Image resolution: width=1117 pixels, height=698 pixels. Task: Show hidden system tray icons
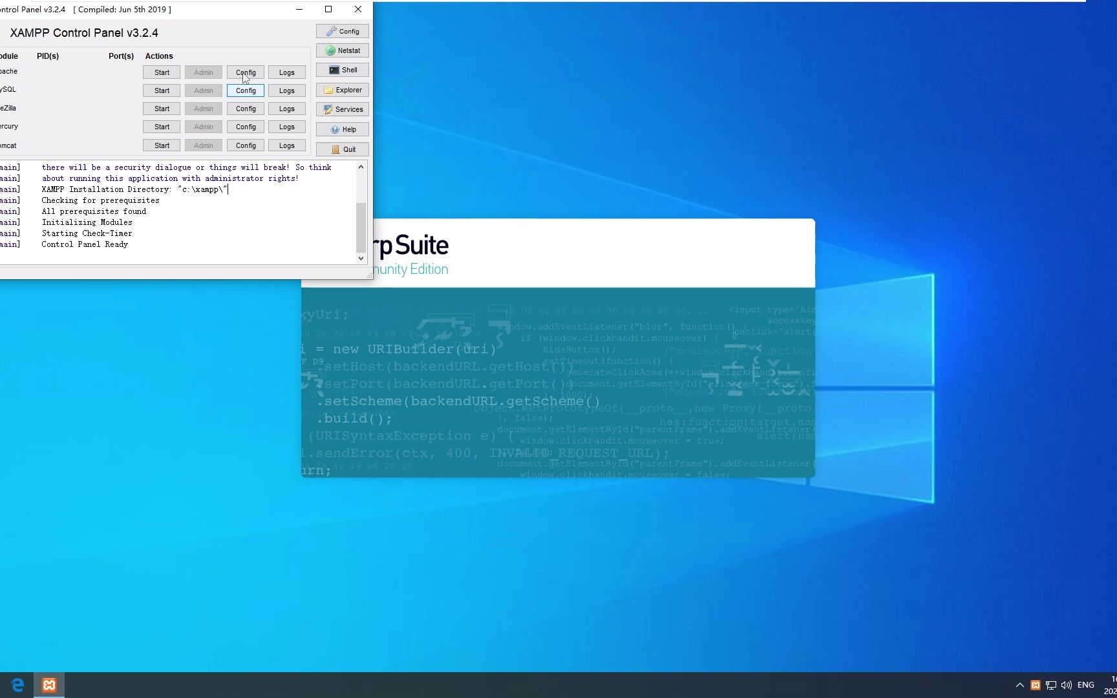pos(1019,685)
